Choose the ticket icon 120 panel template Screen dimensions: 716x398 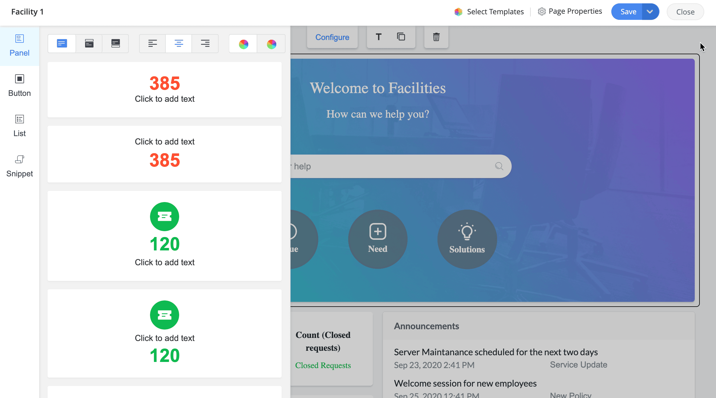[165, 236]
